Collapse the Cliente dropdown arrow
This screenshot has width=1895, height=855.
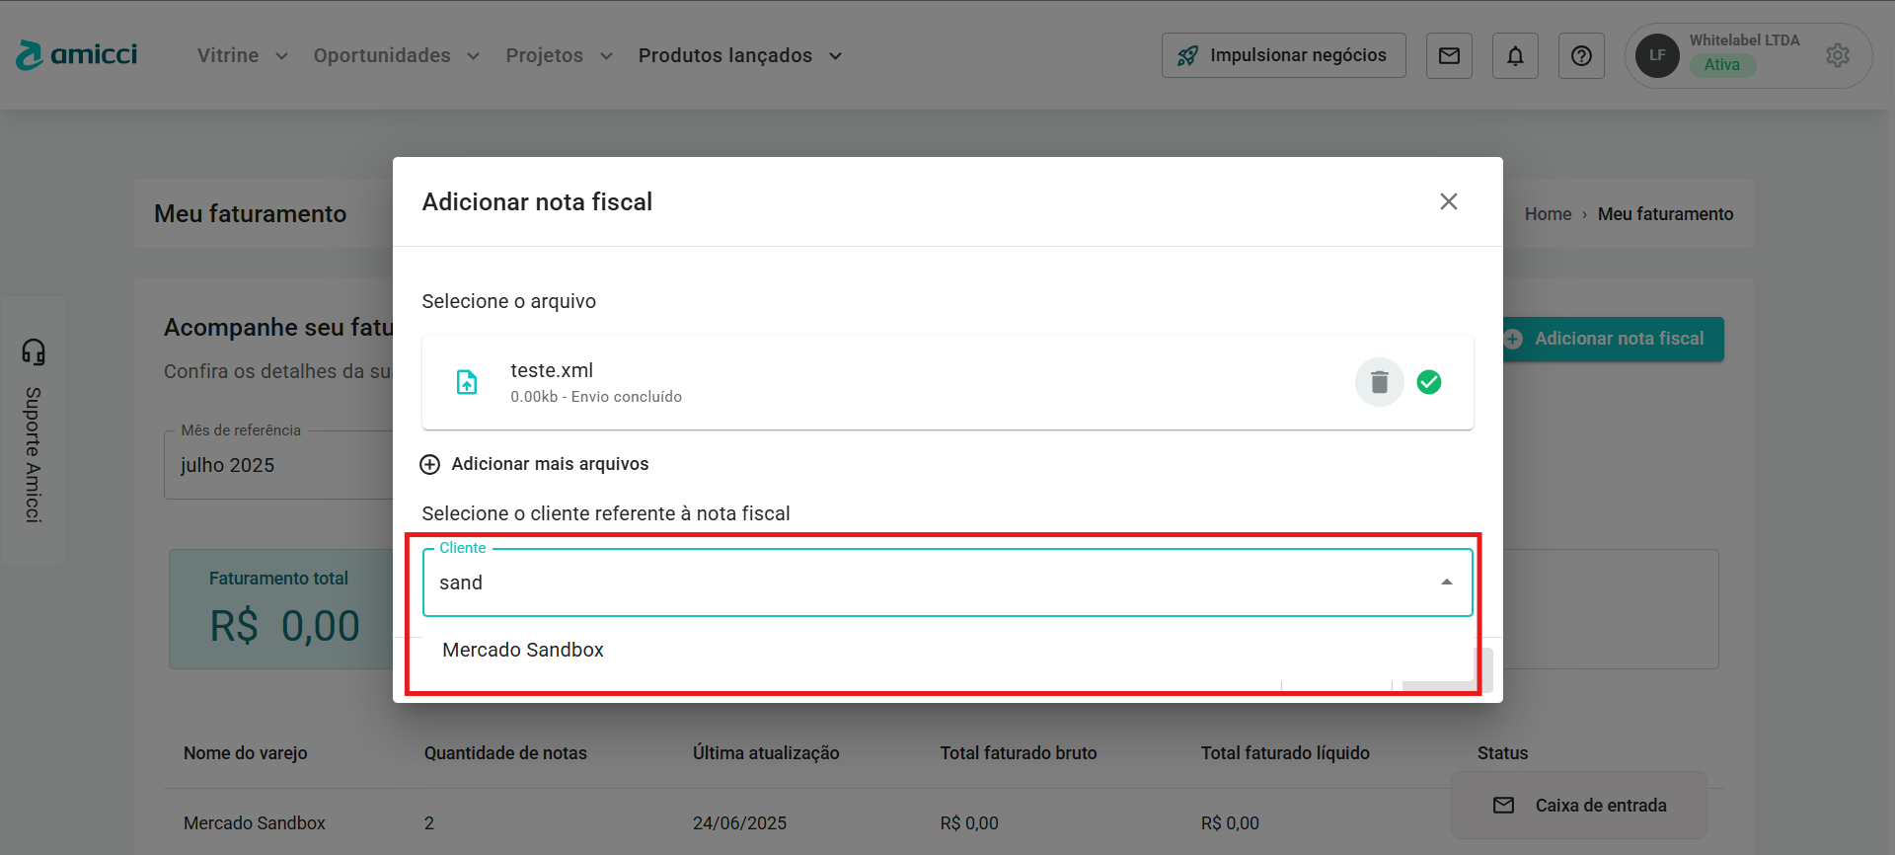point(1446,583)
